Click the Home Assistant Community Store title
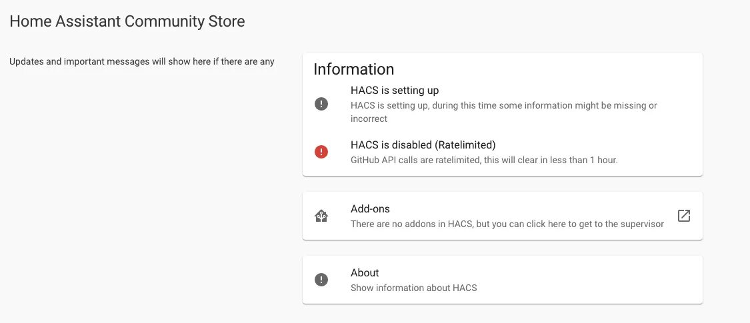The image size is (750, 323). (127, 21)
